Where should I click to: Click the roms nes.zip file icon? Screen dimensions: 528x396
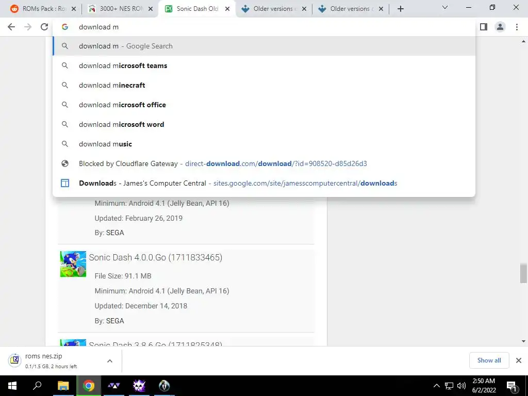(14, 360)
